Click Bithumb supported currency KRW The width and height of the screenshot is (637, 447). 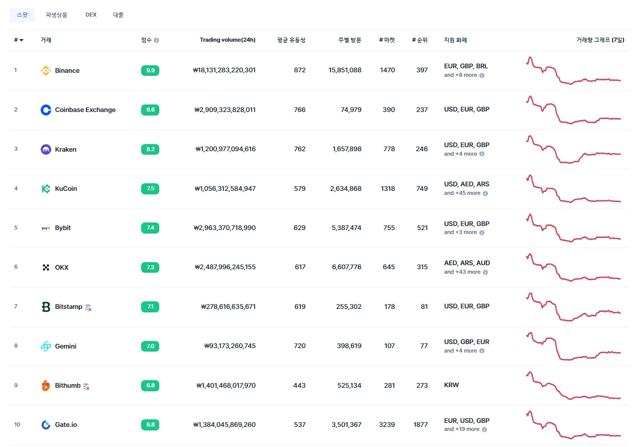pyautogui.click(x=452, y=385)
